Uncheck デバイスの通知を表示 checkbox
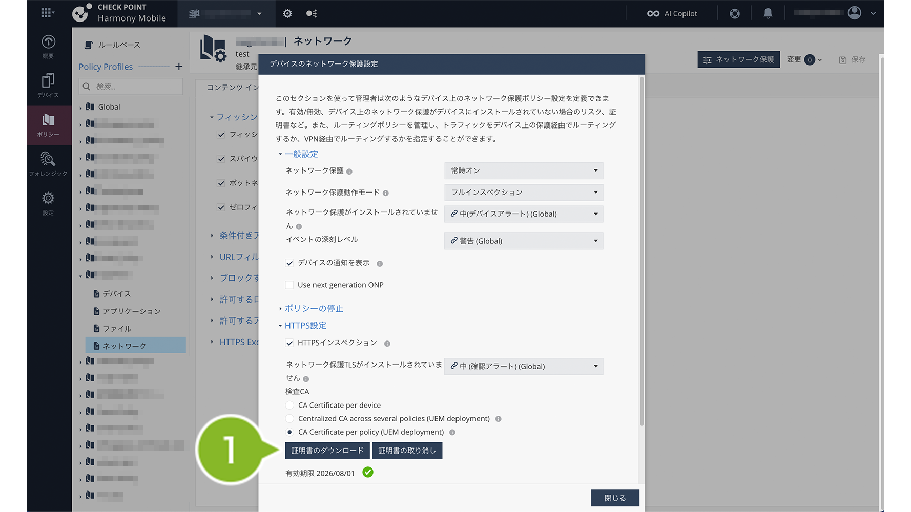911x512 pixels. click(289, 263)
